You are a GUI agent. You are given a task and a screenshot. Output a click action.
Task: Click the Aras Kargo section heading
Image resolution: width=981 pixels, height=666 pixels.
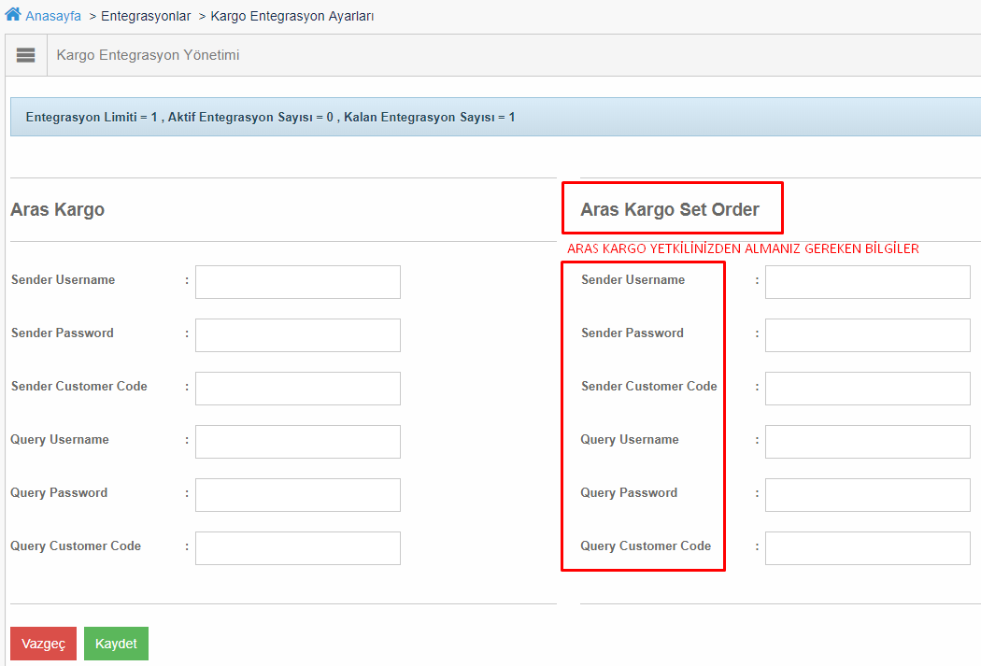tap(58, 209)
